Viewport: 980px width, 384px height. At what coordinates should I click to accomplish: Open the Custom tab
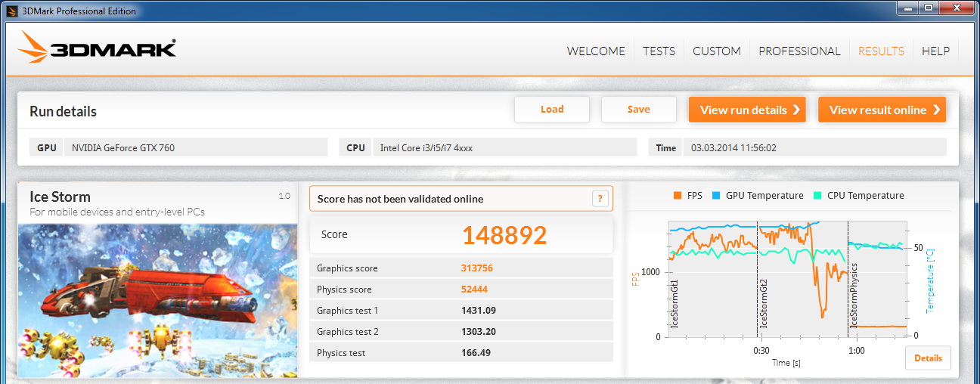(716, 51)
